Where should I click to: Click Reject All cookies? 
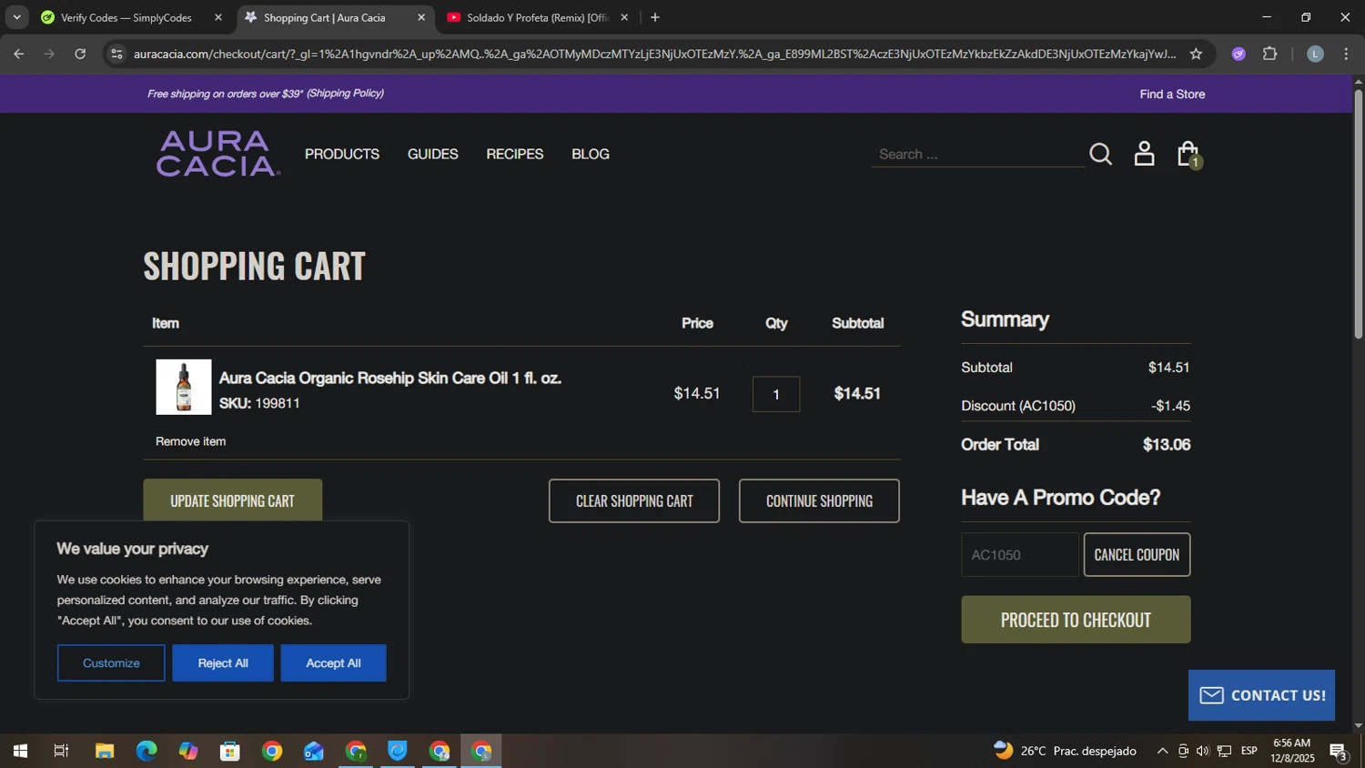point(223,663)
